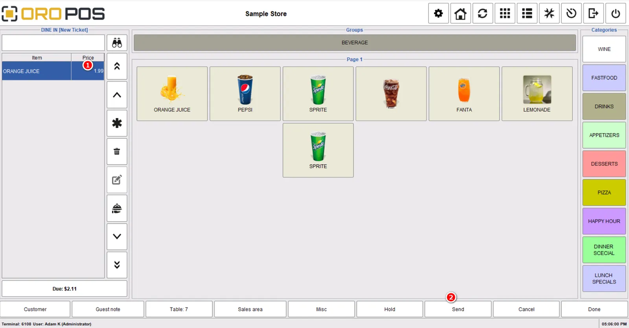Finish ticket with Done
Image resolution: width=629 pixels, height=328 pixels.
tap(594, 309)
